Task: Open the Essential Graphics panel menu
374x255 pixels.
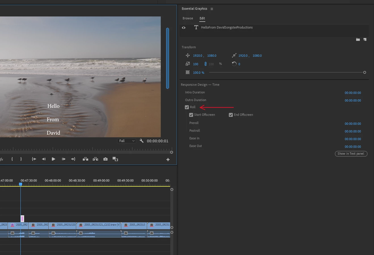Action: coord(212,9)
